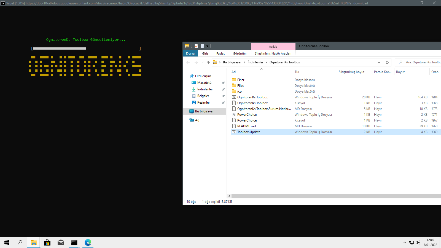Open the Sıkıştırılmış Klasör Araçları tab
441x248 pixels.
coord(273,53)
